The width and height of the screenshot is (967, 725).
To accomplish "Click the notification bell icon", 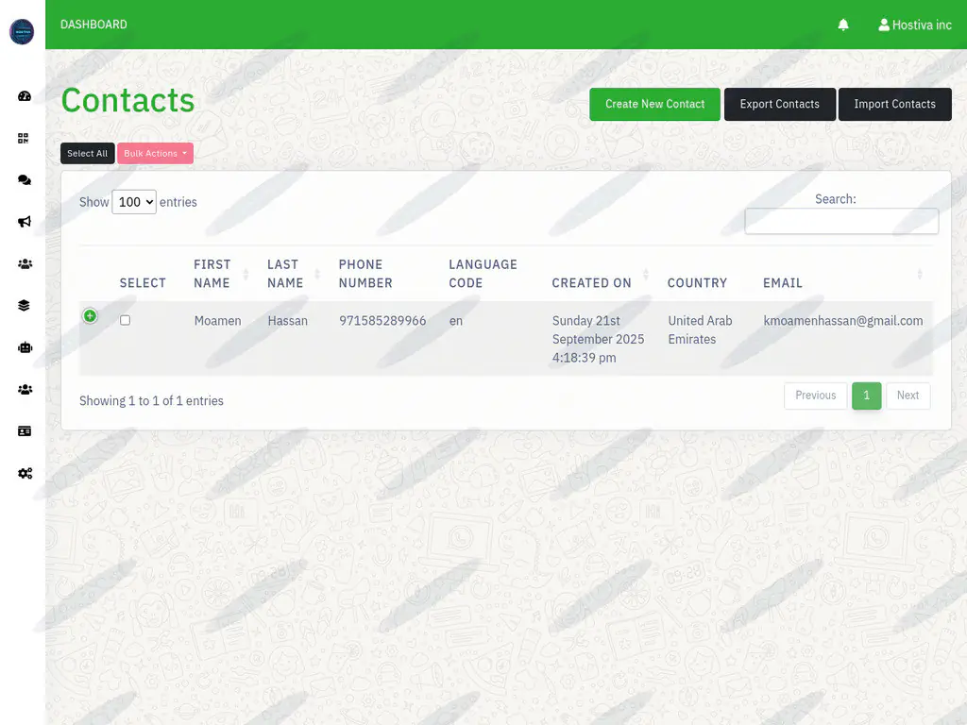I will (843, 25).
